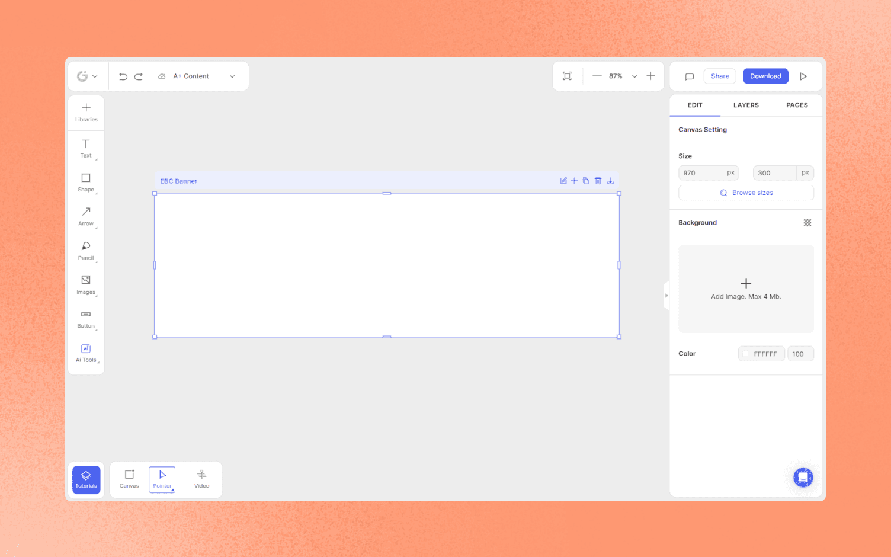891x557 pixels.
Task: Click the Undo arrow
Action: tap(123, 76)
